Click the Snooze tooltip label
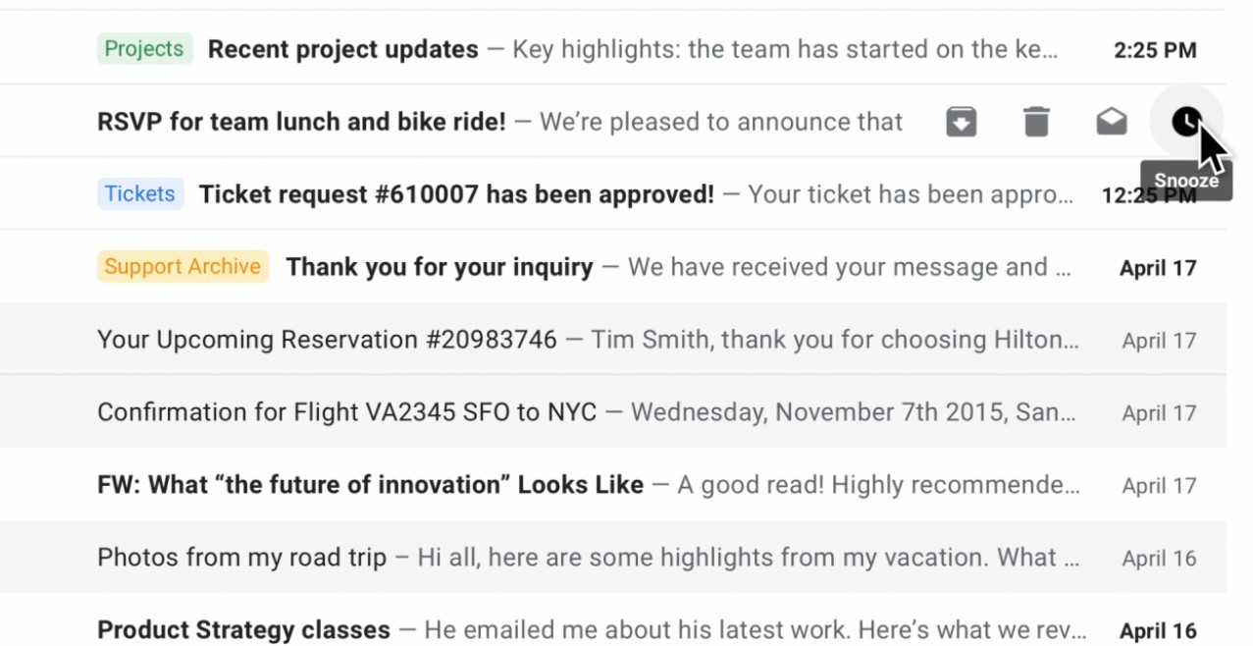This screenshot has height=646, width=1253. (1186, 181)
